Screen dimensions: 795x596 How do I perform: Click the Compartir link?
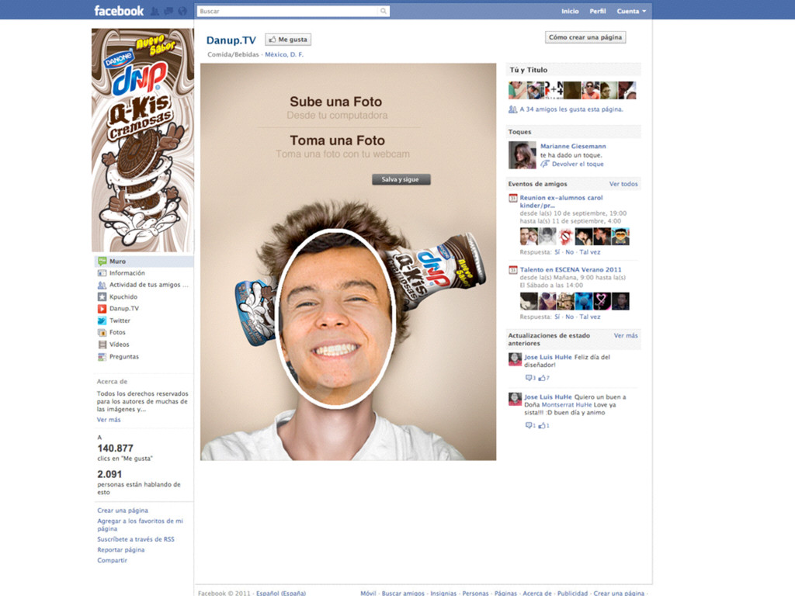coord(112,560)
